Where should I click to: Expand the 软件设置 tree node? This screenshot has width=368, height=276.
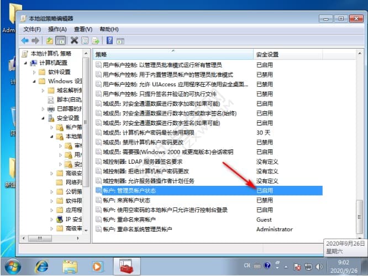pyautogui.click(x=34, y=72)
